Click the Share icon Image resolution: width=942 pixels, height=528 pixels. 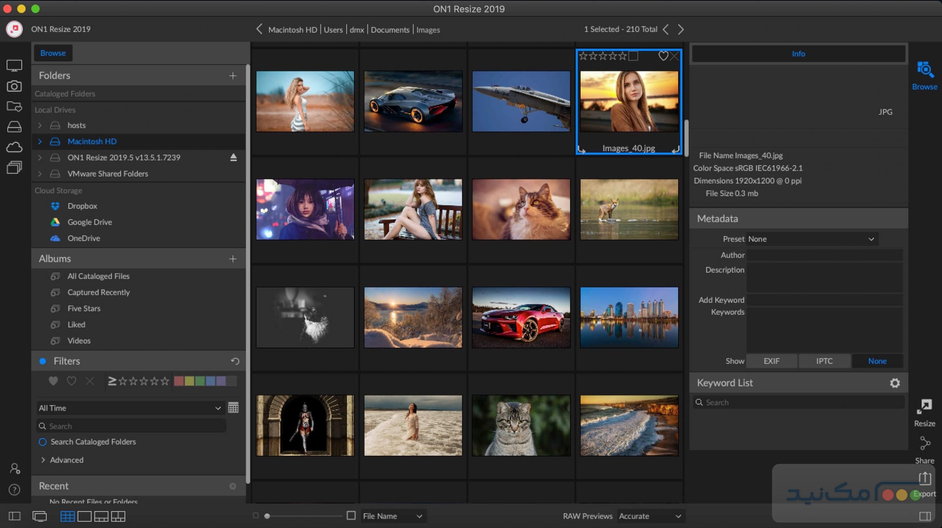pos(924,443)
